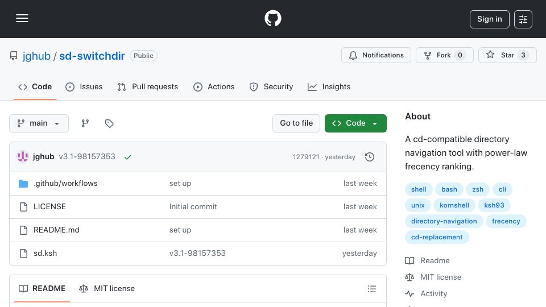Select the directory-navigation topic tag
Image resolution: width=546 pixels, height=307 pixels.
tap(444, 221)
